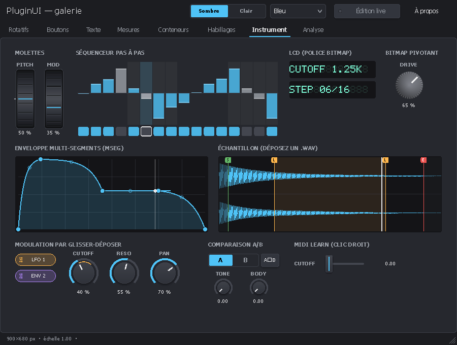
Task: Toggle the first sequencer step button
Action: (83, 131)
